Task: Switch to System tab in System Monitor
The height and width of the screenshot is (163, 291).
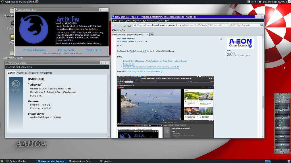Action: tap(11, 73)
